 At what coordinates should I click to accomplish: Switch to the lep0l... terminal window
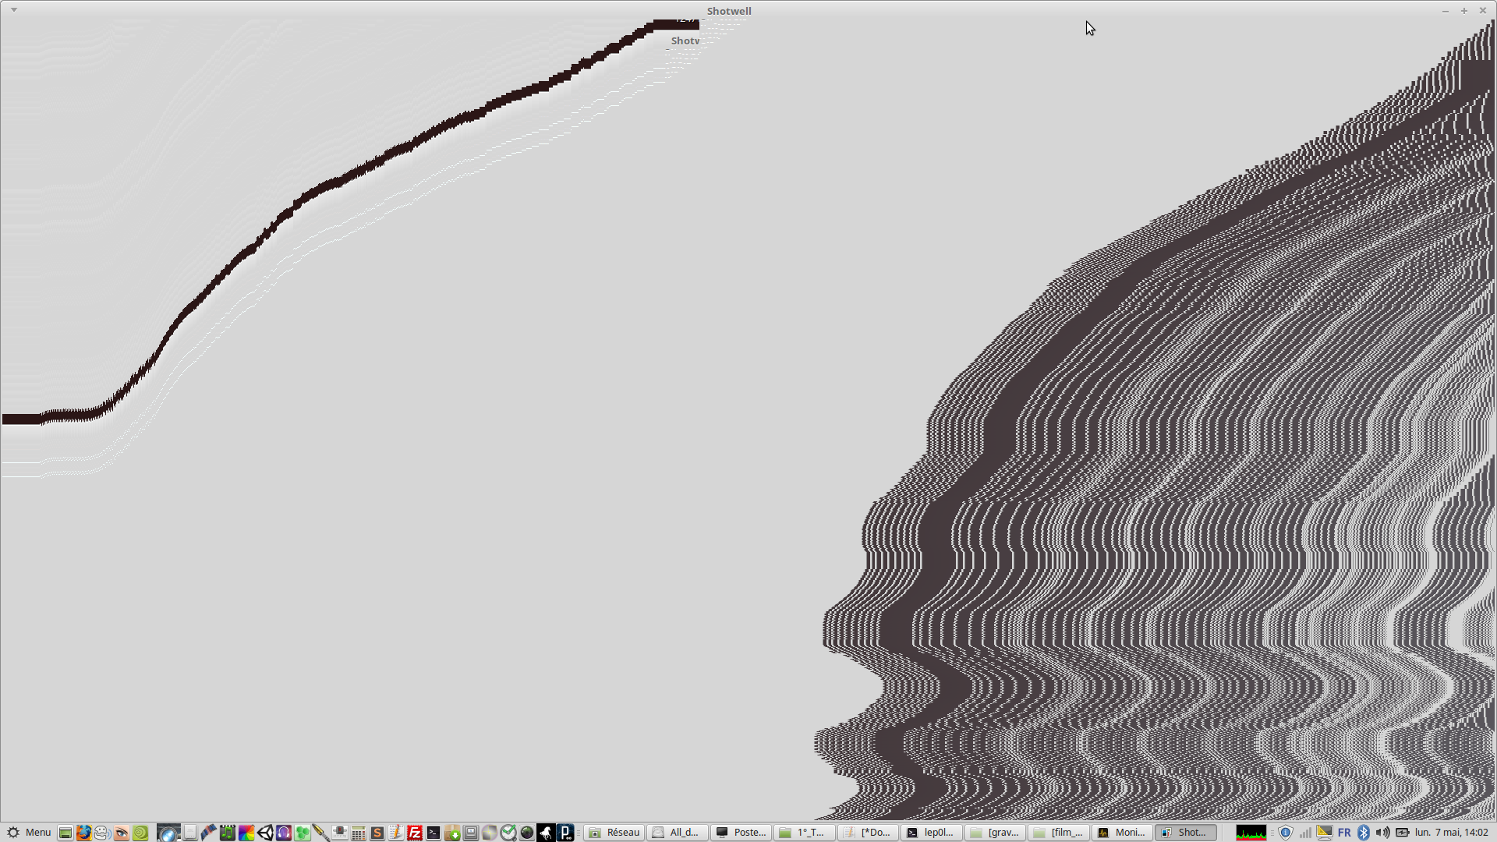pyautogui.click(x=931, y=833)
